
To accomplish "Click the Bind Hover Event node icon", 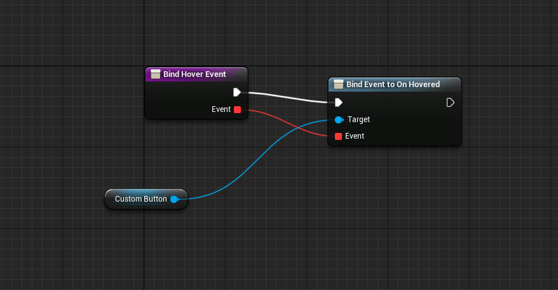I will coord(155,74).
